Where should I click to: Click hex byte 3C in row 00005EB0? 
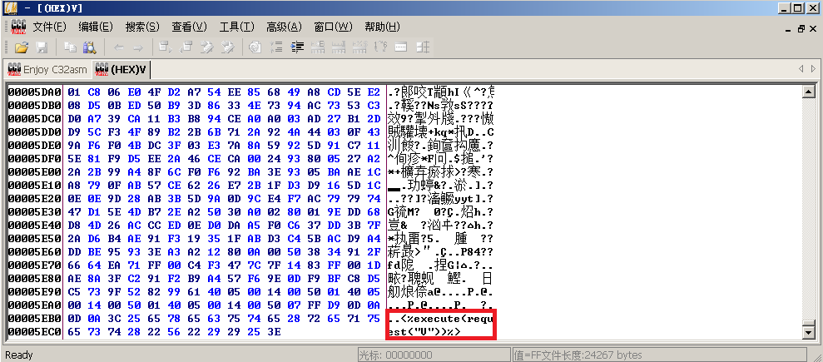pyautogui.click(x=114, y=319)
